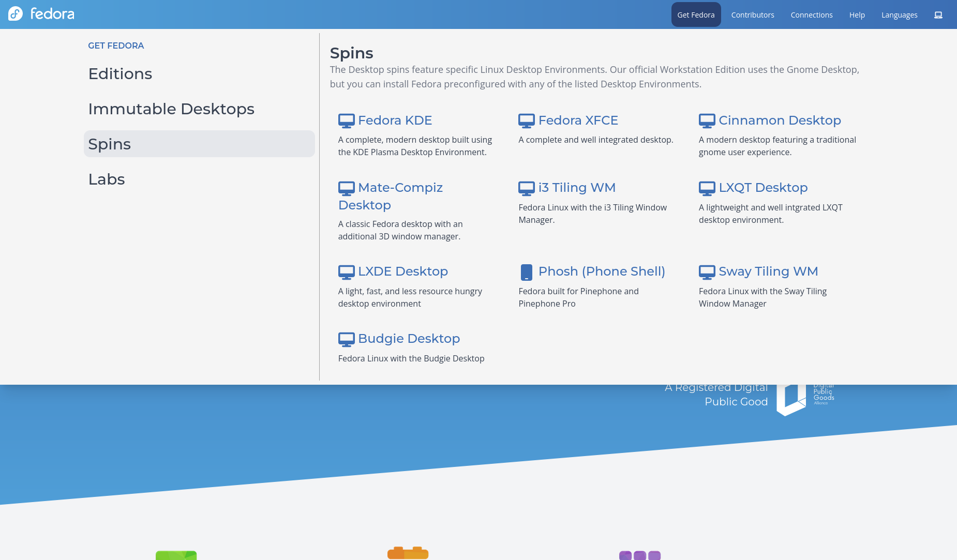
Task: Open the Budgie Desktop spin link
Action: point(409,339)
